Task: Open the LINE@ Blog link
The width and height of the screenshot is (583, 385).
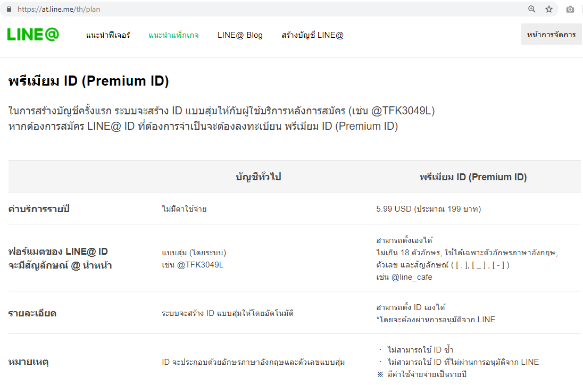Action: click(240, 35)
